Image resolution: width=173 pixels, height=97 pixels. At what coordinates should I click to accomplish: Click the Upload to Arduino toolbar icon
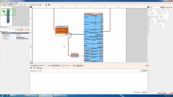49,5
